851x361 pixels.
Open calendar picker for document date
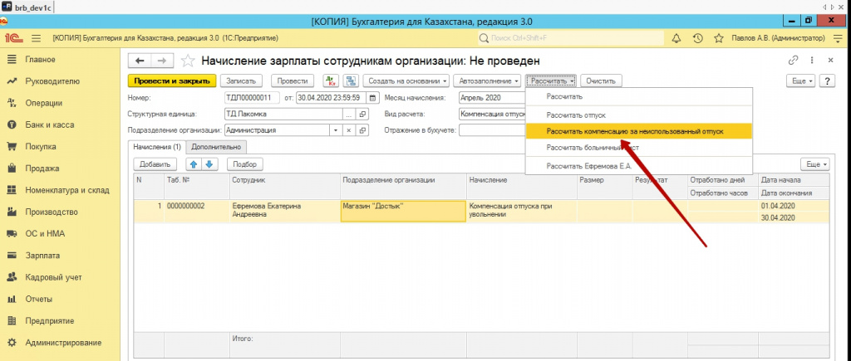372,98
